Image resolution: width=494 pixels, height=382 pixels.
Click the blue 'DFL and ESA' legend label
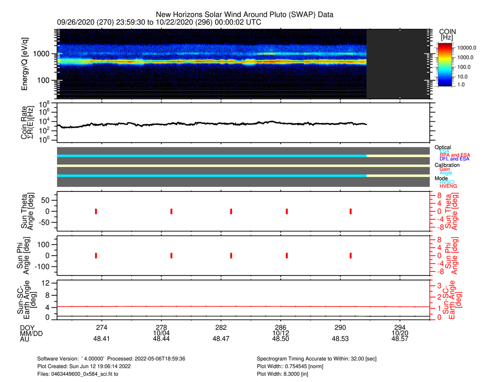[x=454, y=159]
